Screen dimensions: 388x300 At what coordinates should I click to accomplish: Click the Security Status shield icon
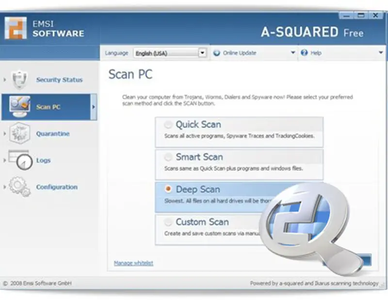(x=19, y=79)
